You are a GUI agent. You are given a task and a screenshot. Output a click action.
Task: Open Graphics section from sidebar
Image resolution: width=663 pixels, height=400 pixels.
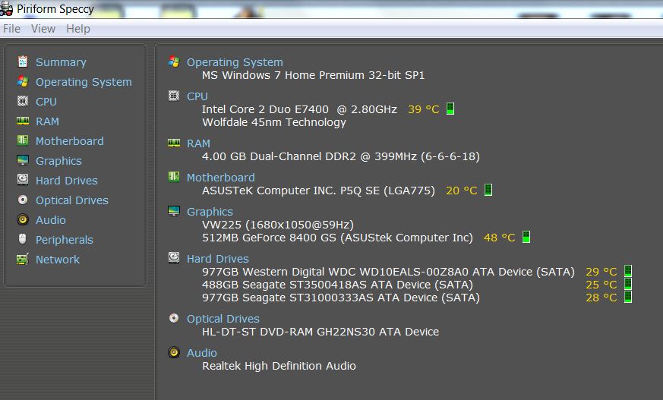click(x=58, y=161)
